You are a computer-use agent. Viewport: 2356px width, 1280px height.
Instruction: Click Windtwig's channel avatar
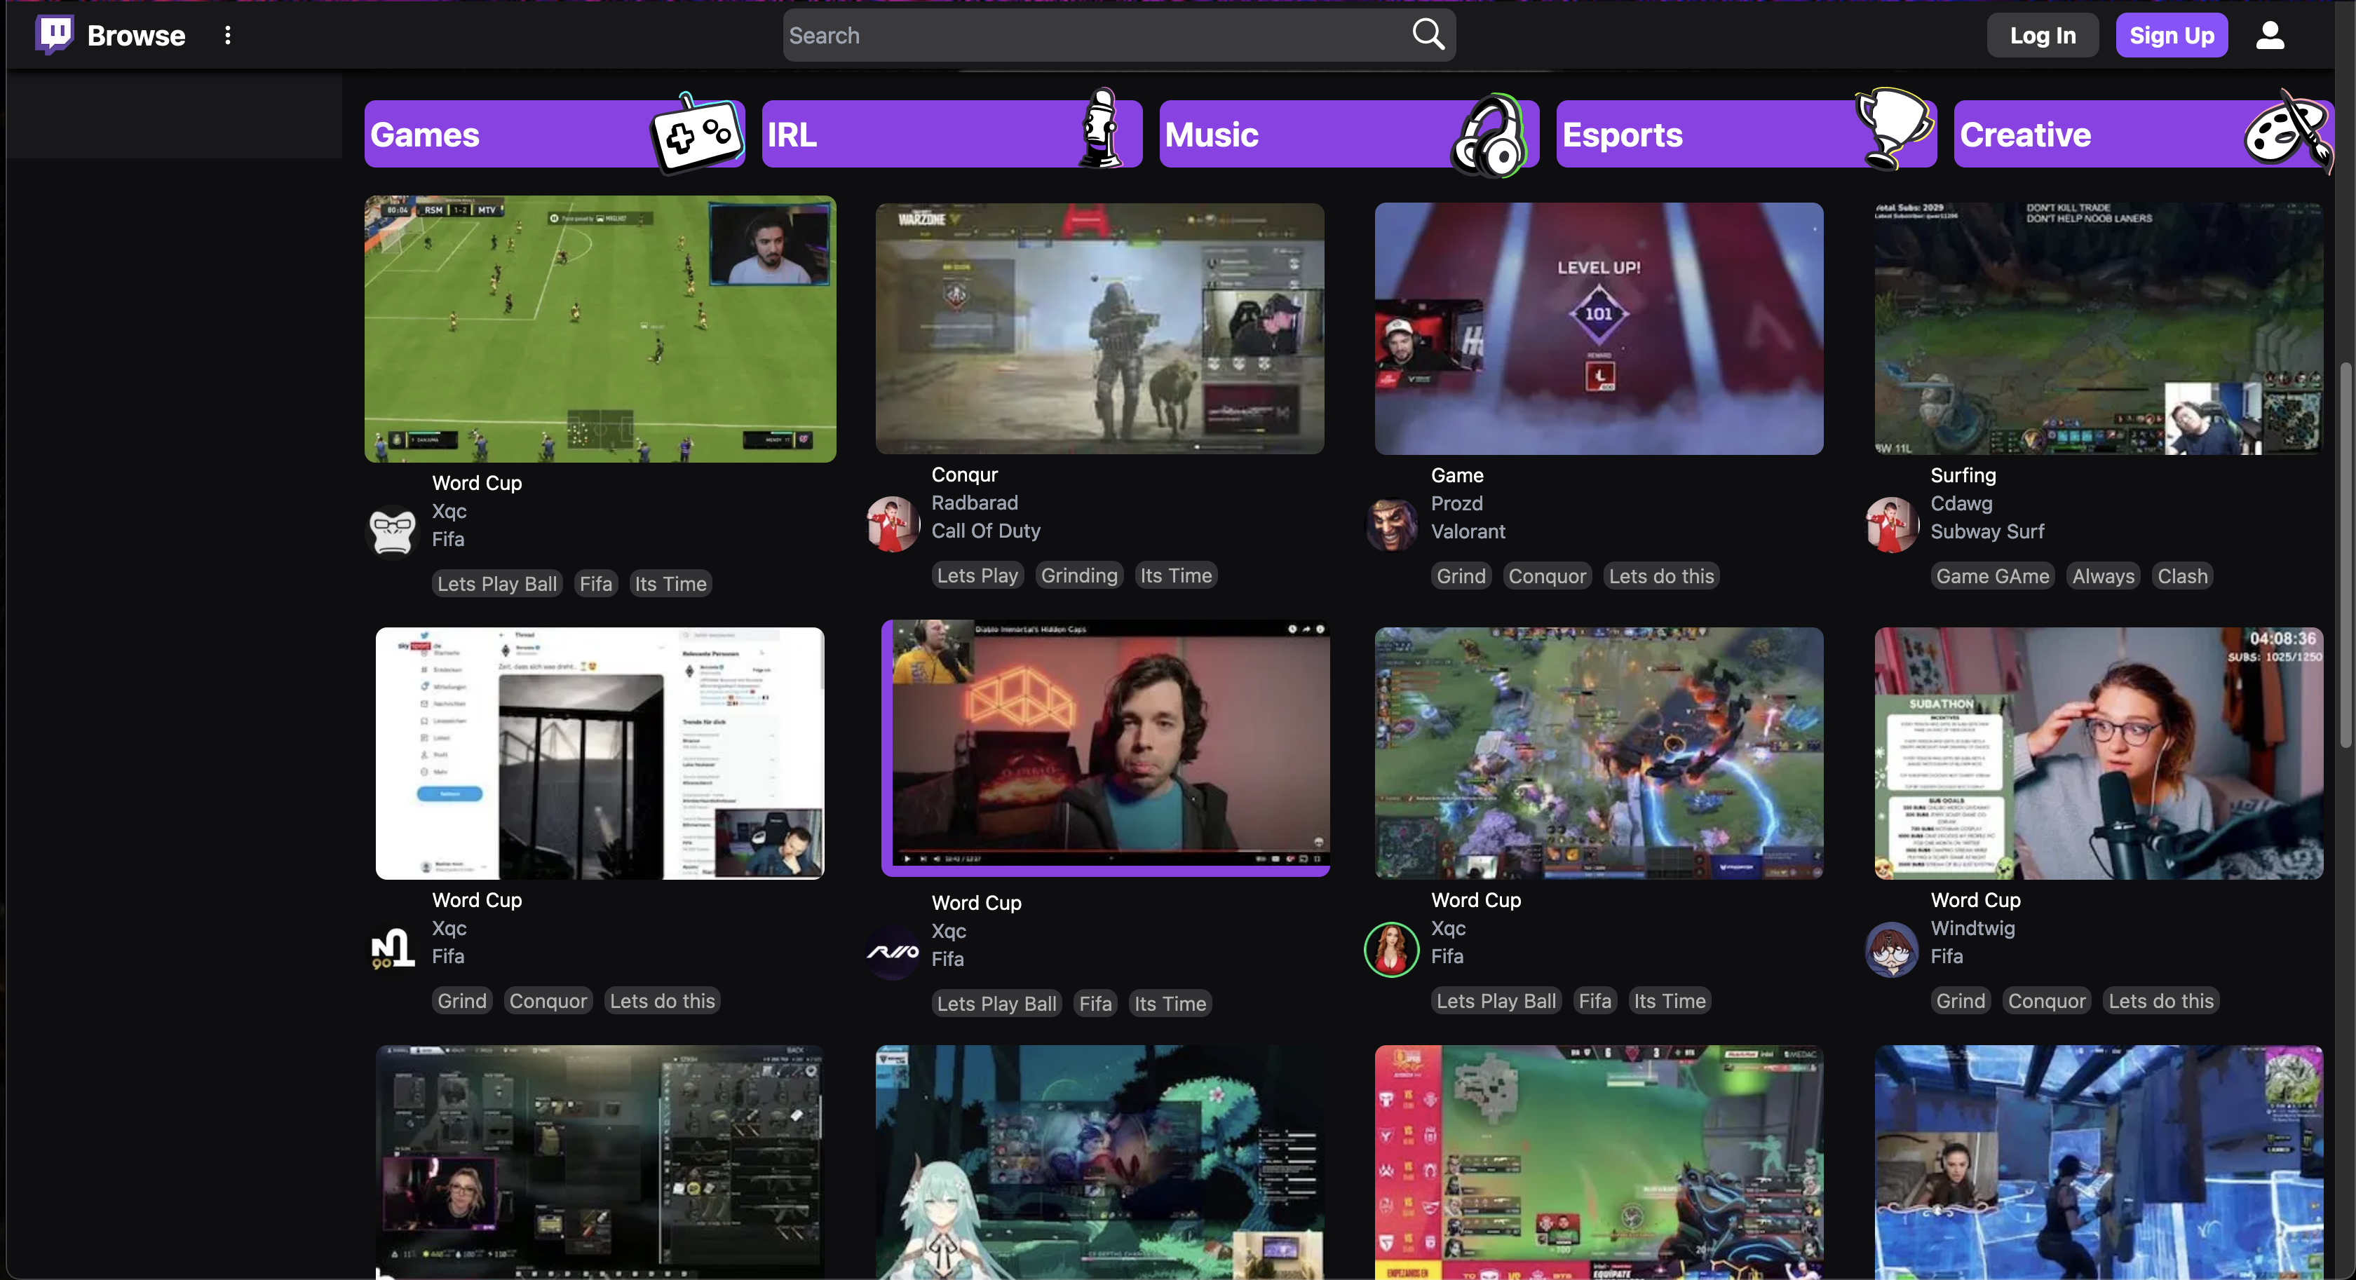tap(1891, 949)
